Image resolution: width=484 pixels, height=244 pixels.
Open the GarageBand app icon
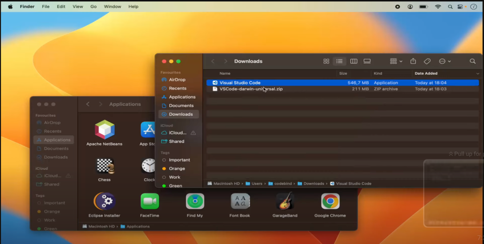(x=285, y=201)
